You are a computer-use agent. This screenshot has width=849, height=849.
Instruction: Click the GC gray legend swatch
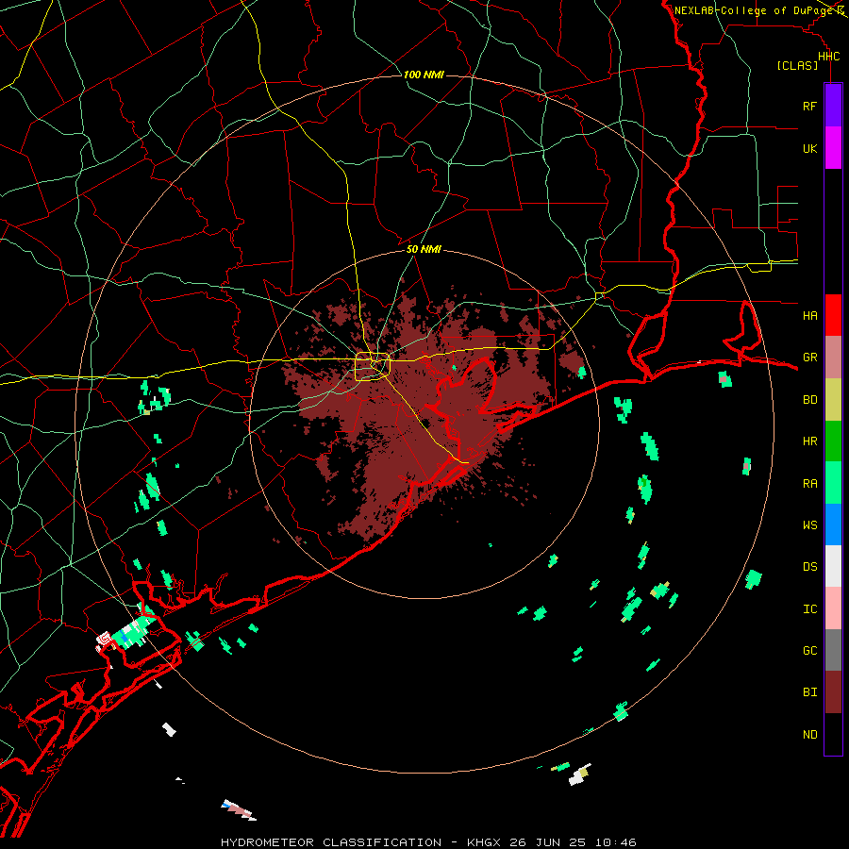[833, 650]
